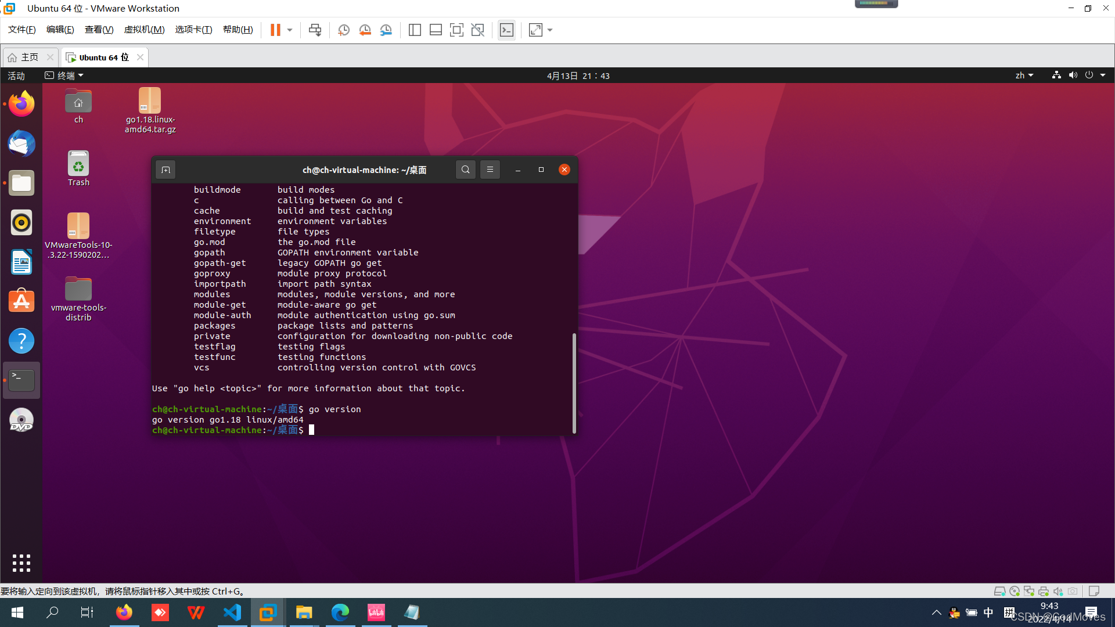Image resolution: width=1115 pixels, height=627 pixels.
Task: Click the take snapshot toolbar icon
Action: click(343, 30)
